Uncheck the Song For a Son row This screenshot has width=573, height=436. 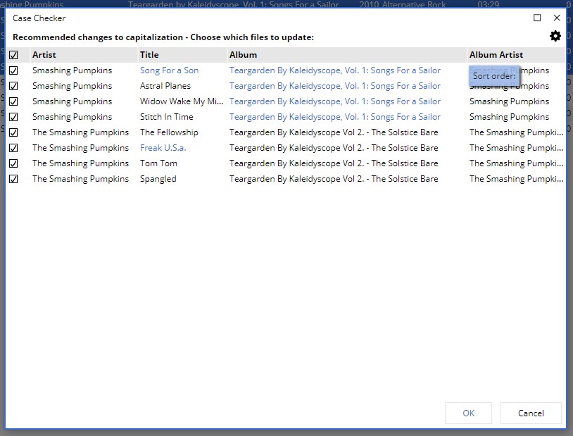[x=13, y=70]
